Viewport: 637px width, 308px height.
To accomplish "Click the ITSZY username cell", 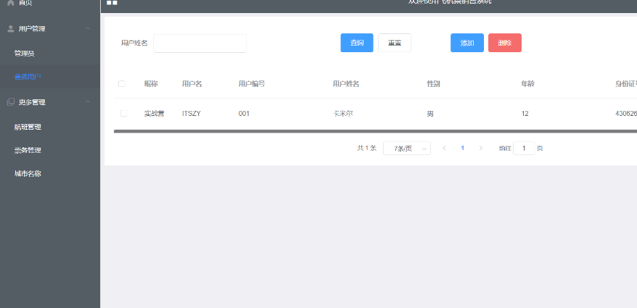I will point(192,114).
